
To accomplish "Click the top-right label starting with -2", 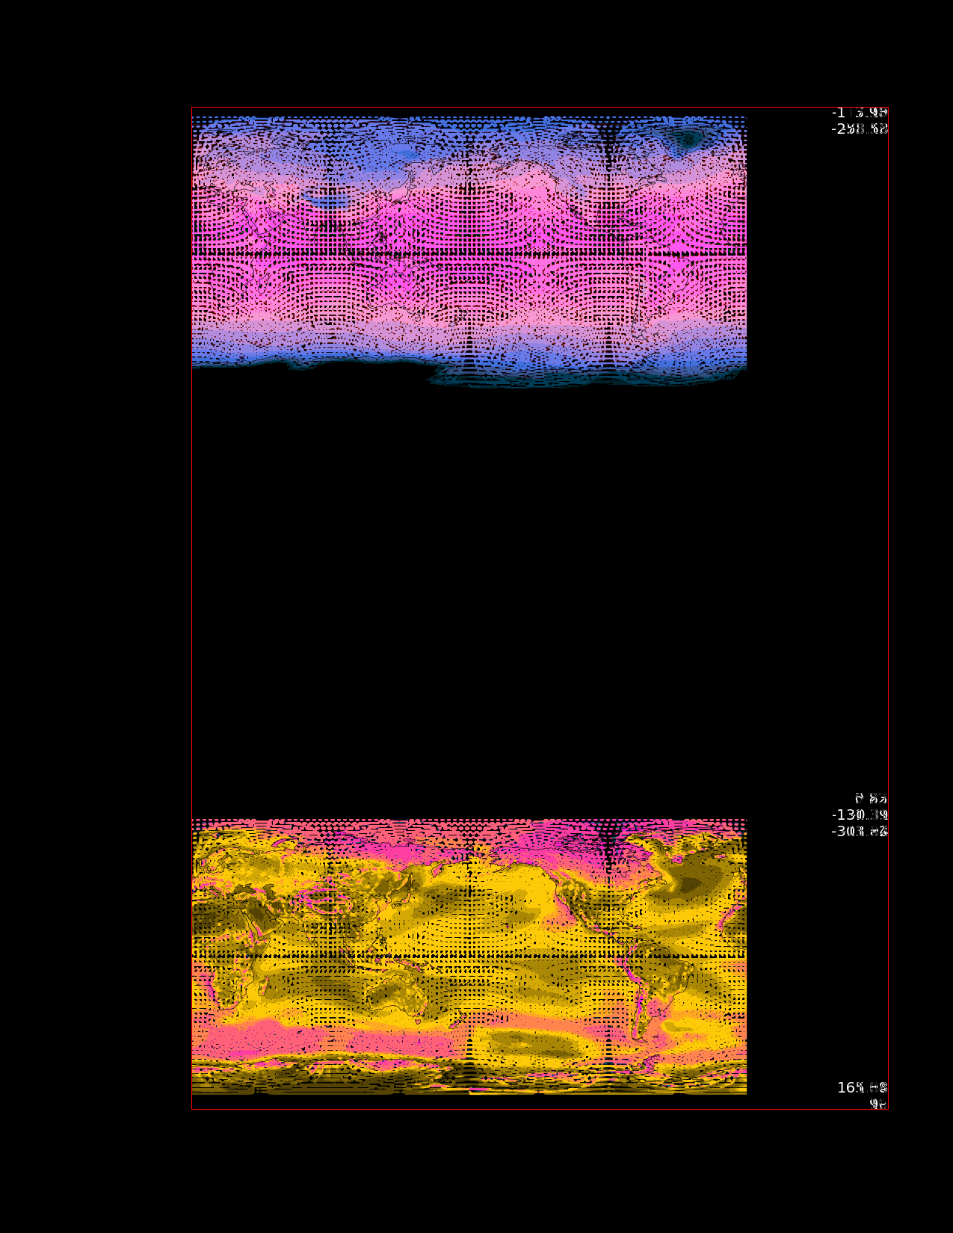I will [x=859, y=129].
